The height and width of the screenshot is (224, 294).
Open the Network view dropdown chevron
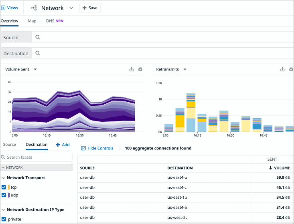[71, 8]
